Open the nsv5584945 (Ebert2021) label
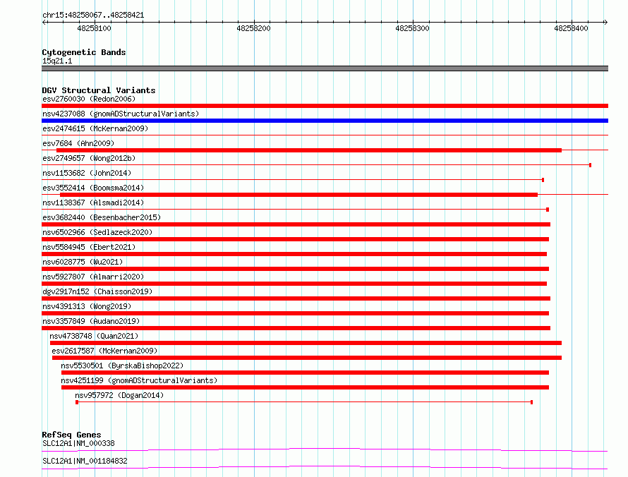This screenshot has width=628, height=477. coord(89,247)
